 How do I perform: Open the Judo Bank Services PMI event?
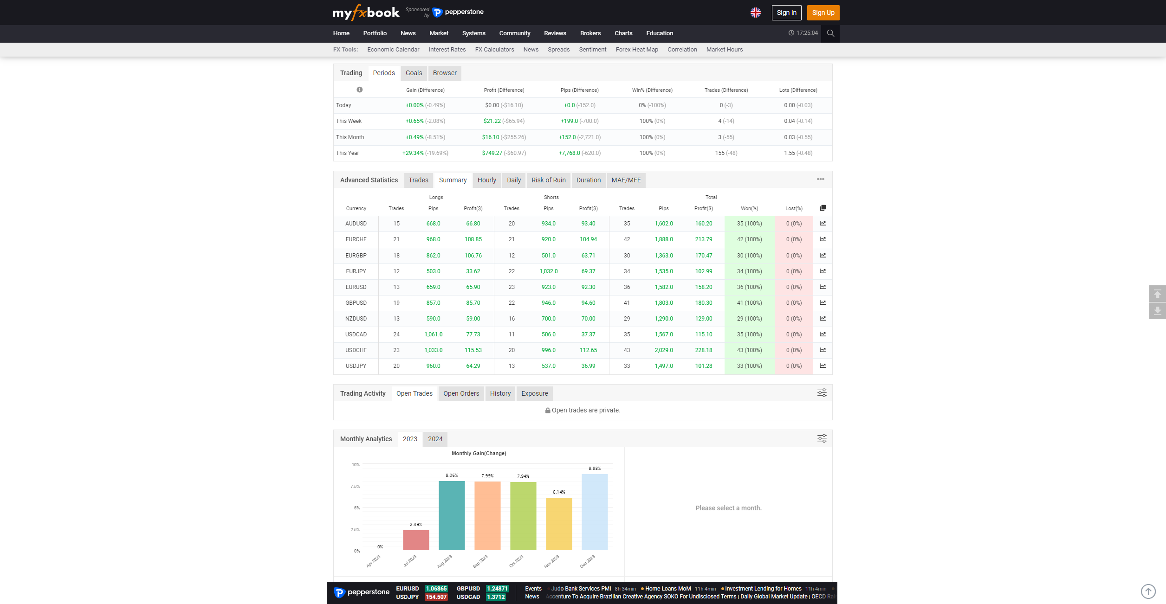pyautogui.click(x=581, y=589)
